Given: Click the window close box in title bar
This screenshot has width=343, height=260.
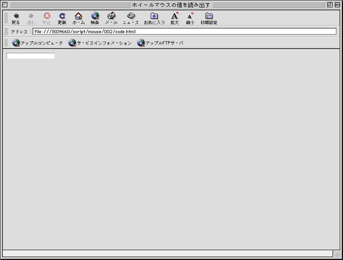Looking at the screenshot, I should tap(5, 5).
